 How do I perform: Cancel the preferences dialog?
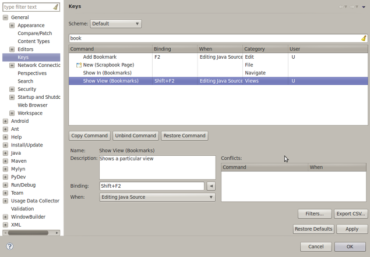click(316, 247)
